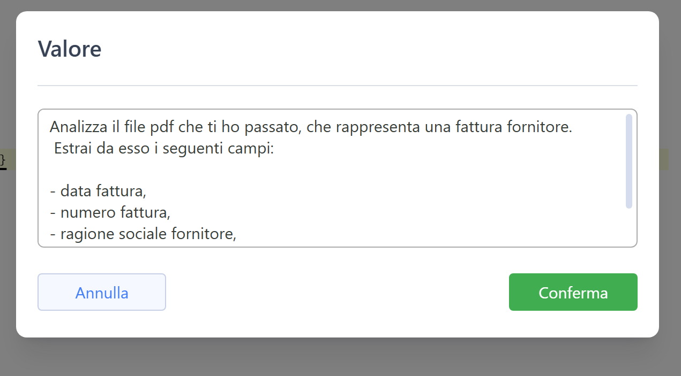Click the 'Valore' dialog title

pyautogui.click(x=70, y=49)
